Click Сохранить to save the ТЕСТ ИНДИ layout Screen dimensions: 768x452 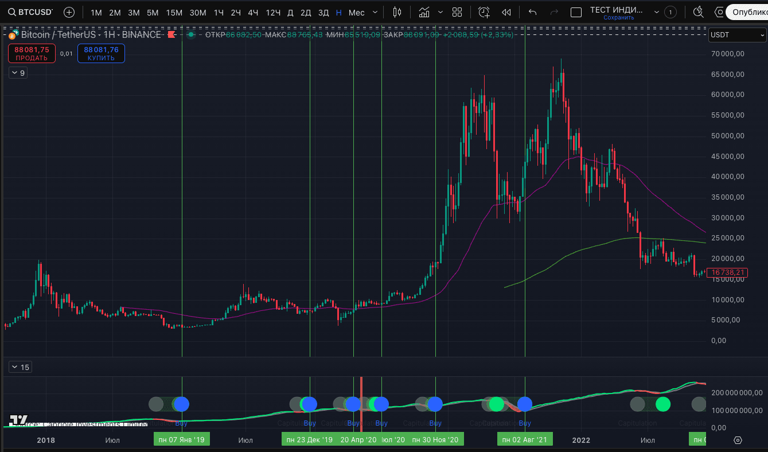coord(619,17)
